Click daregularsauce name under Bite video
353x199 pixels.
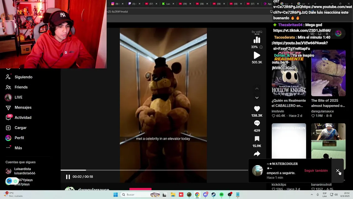(x=322, y=111)
